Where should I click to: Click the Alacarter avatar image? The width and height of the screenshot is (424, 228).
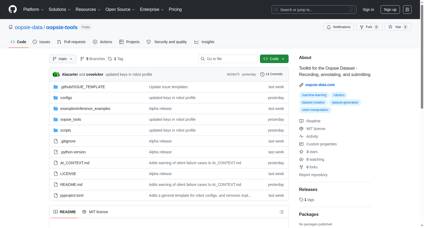click(55, 74)
